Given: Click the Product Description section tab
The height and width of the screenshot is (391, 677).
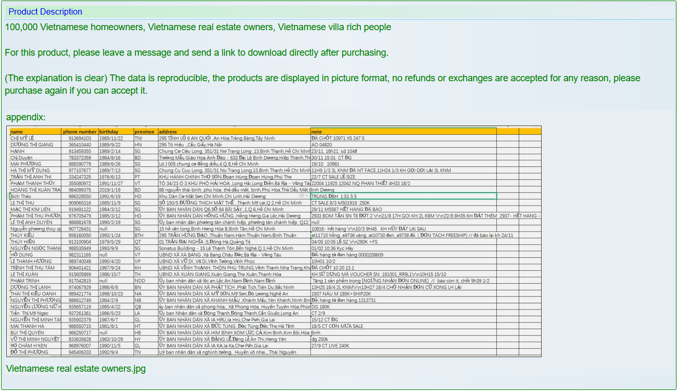Looking at the screenshot, I should click(45, 11).
